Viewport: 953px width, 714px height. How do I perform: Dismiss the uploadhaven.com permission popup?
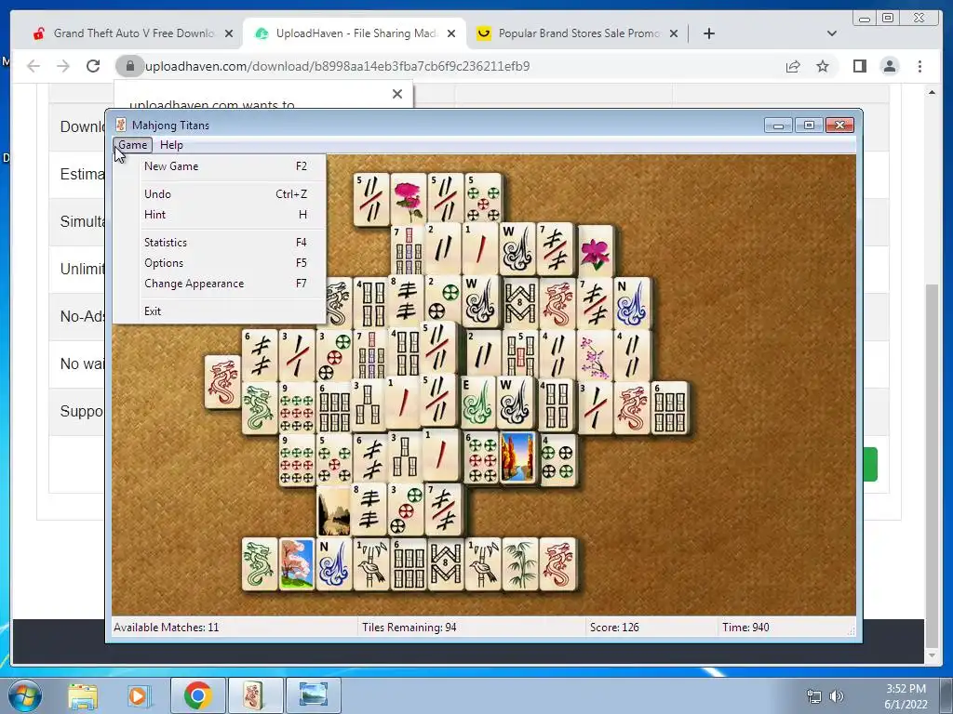396,94
